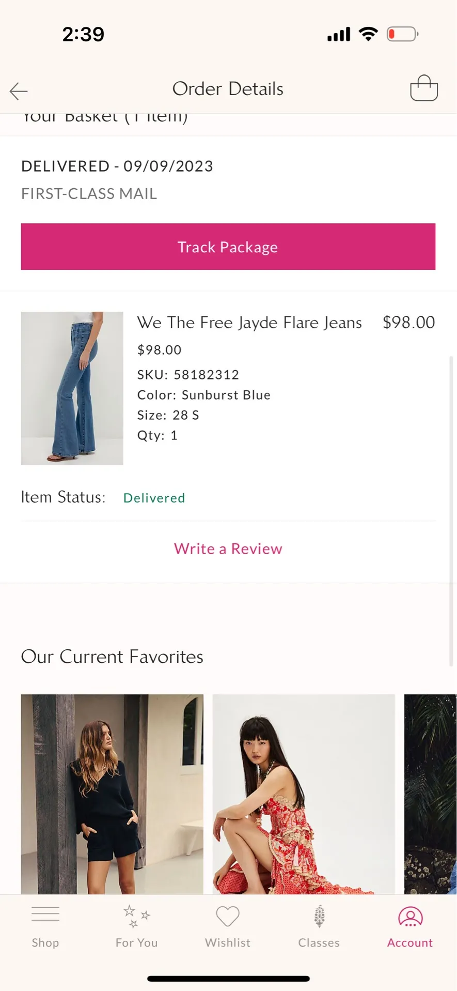This screenshot has height=991, width=457.
Task: Tap the Wishlist heart icon
Action: click(227, 915)
